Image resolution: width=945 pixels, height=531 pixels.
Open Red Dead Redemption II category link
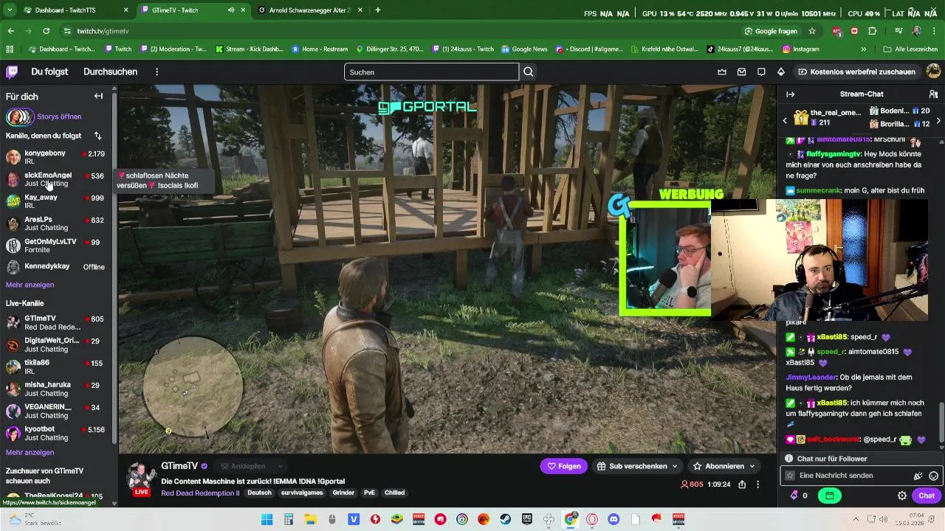(200, 493)
